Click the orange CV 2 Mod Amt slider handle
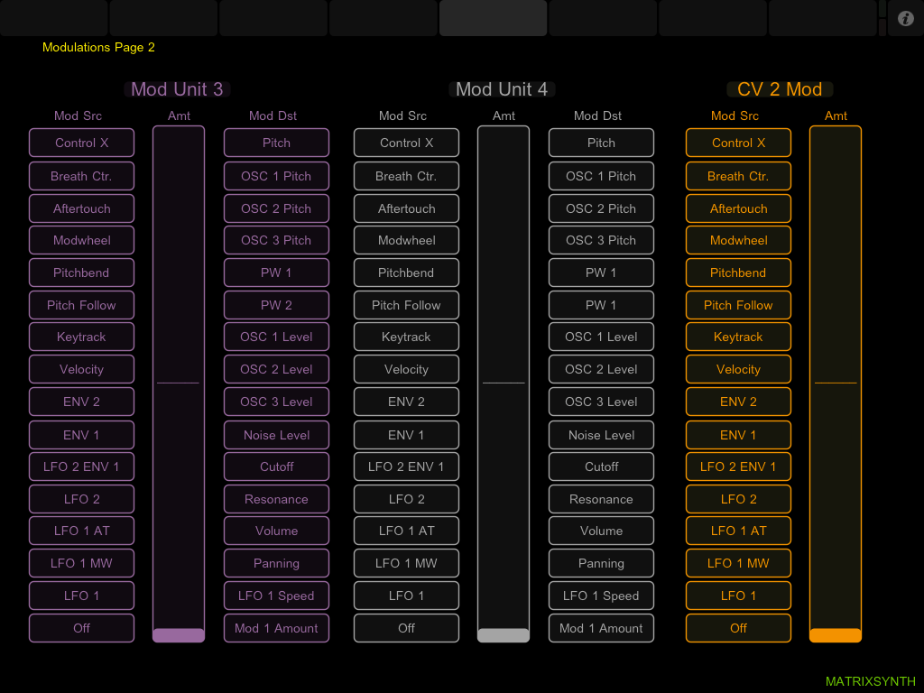 point(836,635)
